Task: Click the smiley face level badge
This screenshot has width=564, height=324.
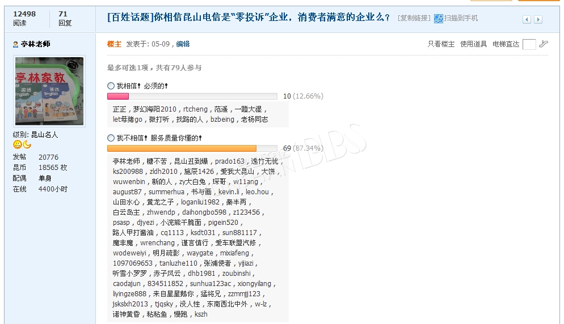Action: coord(17,145)
